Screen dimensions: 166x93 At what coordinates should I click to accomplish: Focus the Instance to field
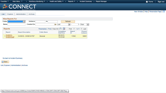click(x=53, y=21)
